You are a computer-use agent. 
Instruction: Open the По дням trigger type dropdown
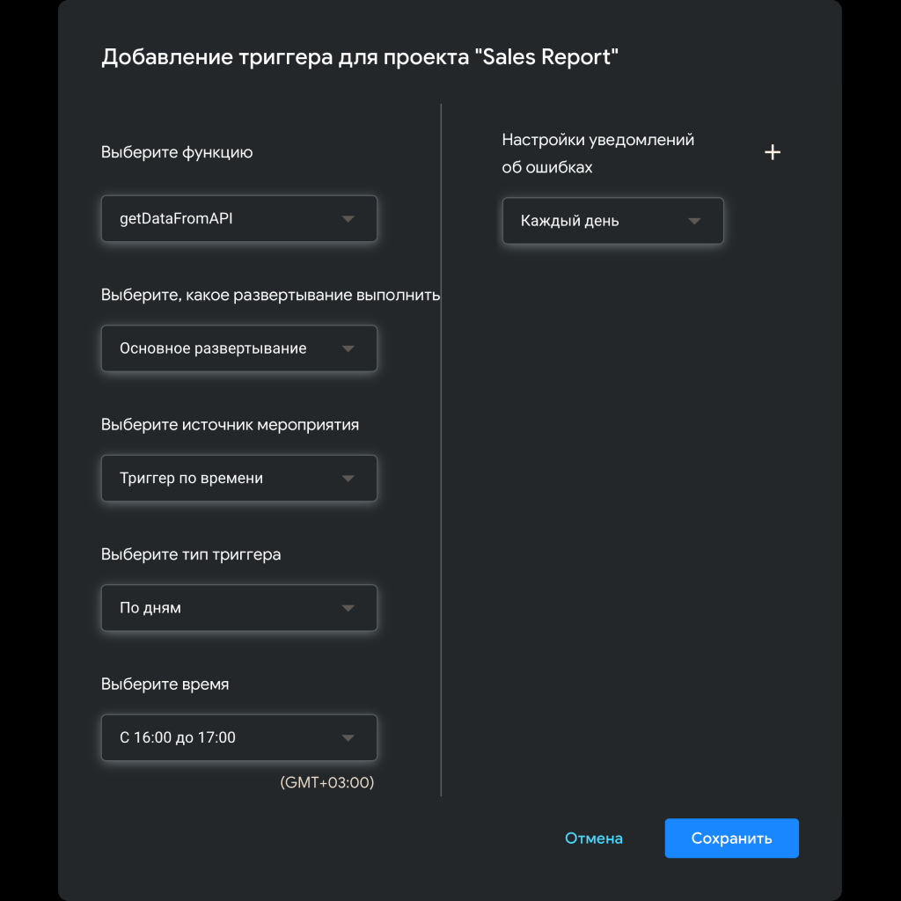coord(229,608)
